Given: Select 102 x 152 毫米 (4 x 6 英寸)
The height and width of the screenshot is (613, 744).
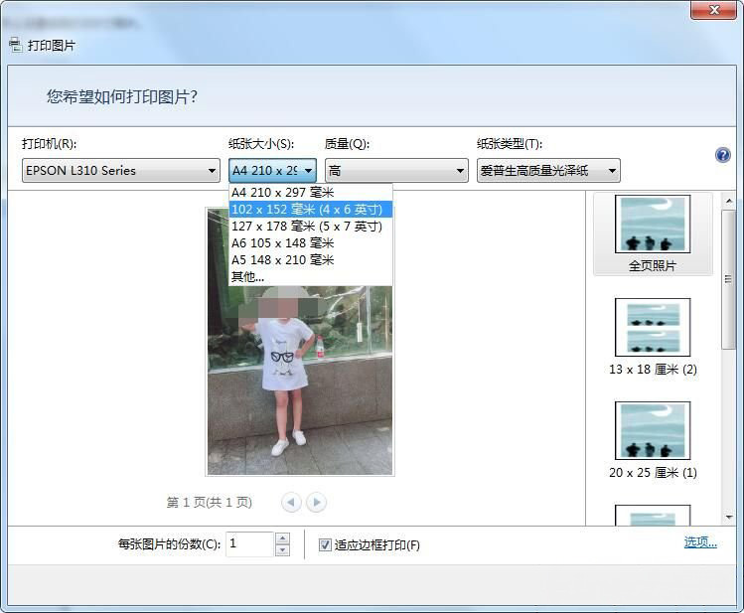Looking at the screenshot, I should click(311, 210).
